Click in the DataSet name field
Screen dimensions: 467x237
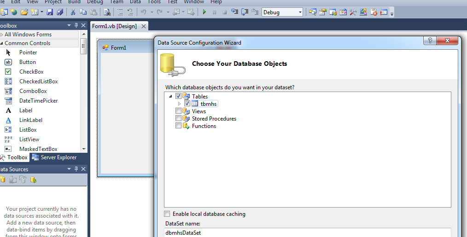pyautogui.click(x=308, y=232)
